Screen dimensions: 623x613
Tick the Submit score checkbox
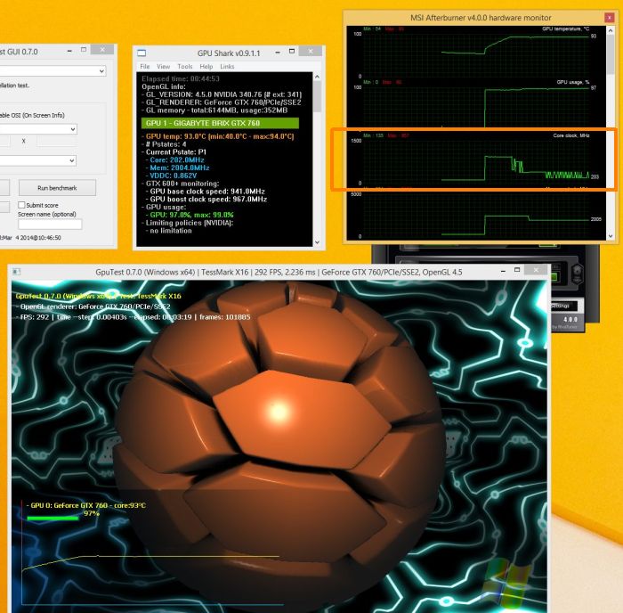tap(21, 205)
